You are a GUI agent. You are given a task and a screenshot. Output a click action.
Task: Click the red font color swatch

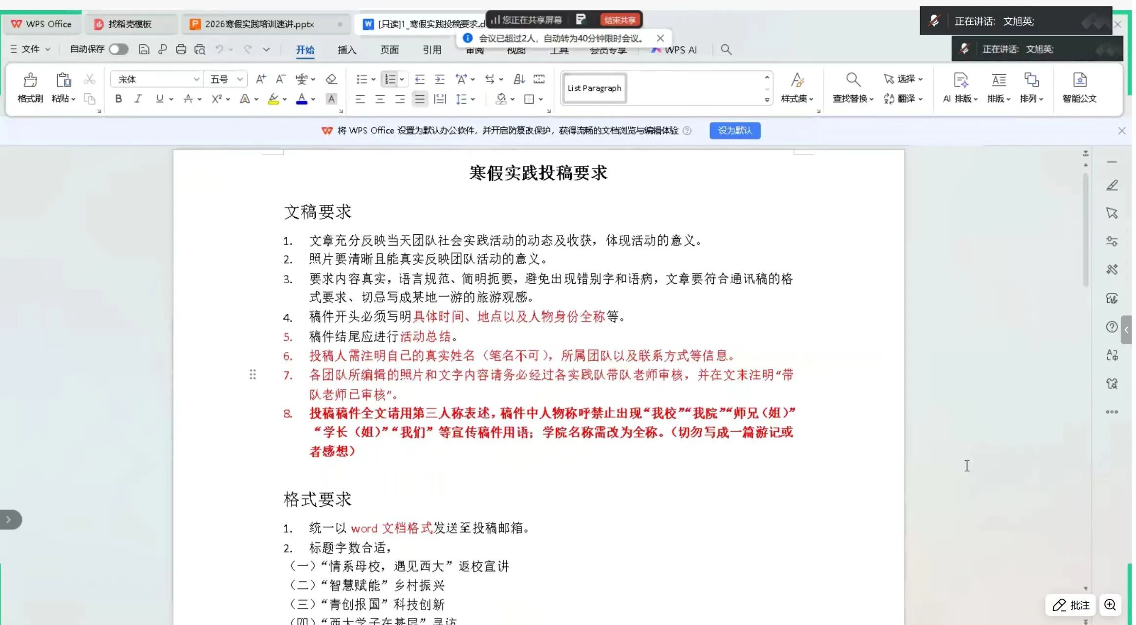pos(301,99)
